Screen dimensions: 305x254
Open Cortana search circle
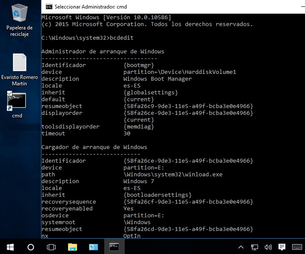(30, 247)
